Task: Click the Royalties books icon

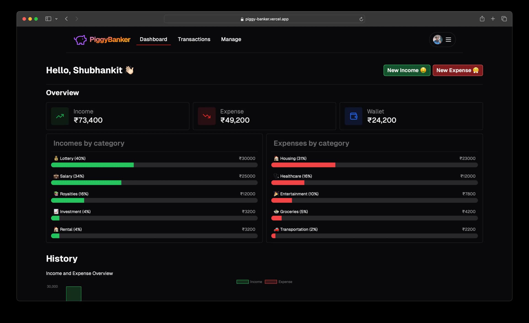Action: [56, 194]
